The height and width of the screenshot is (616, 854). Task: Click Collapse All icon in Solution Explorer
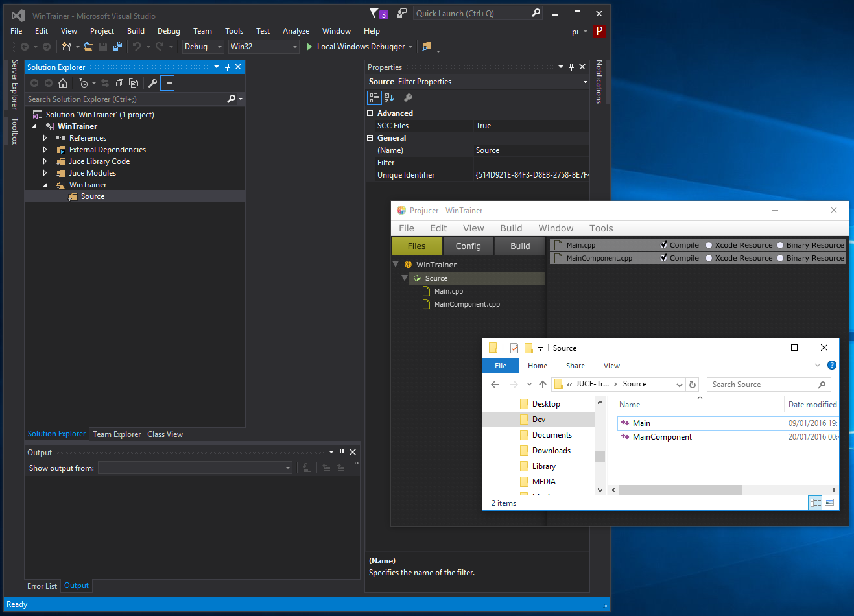119,83
